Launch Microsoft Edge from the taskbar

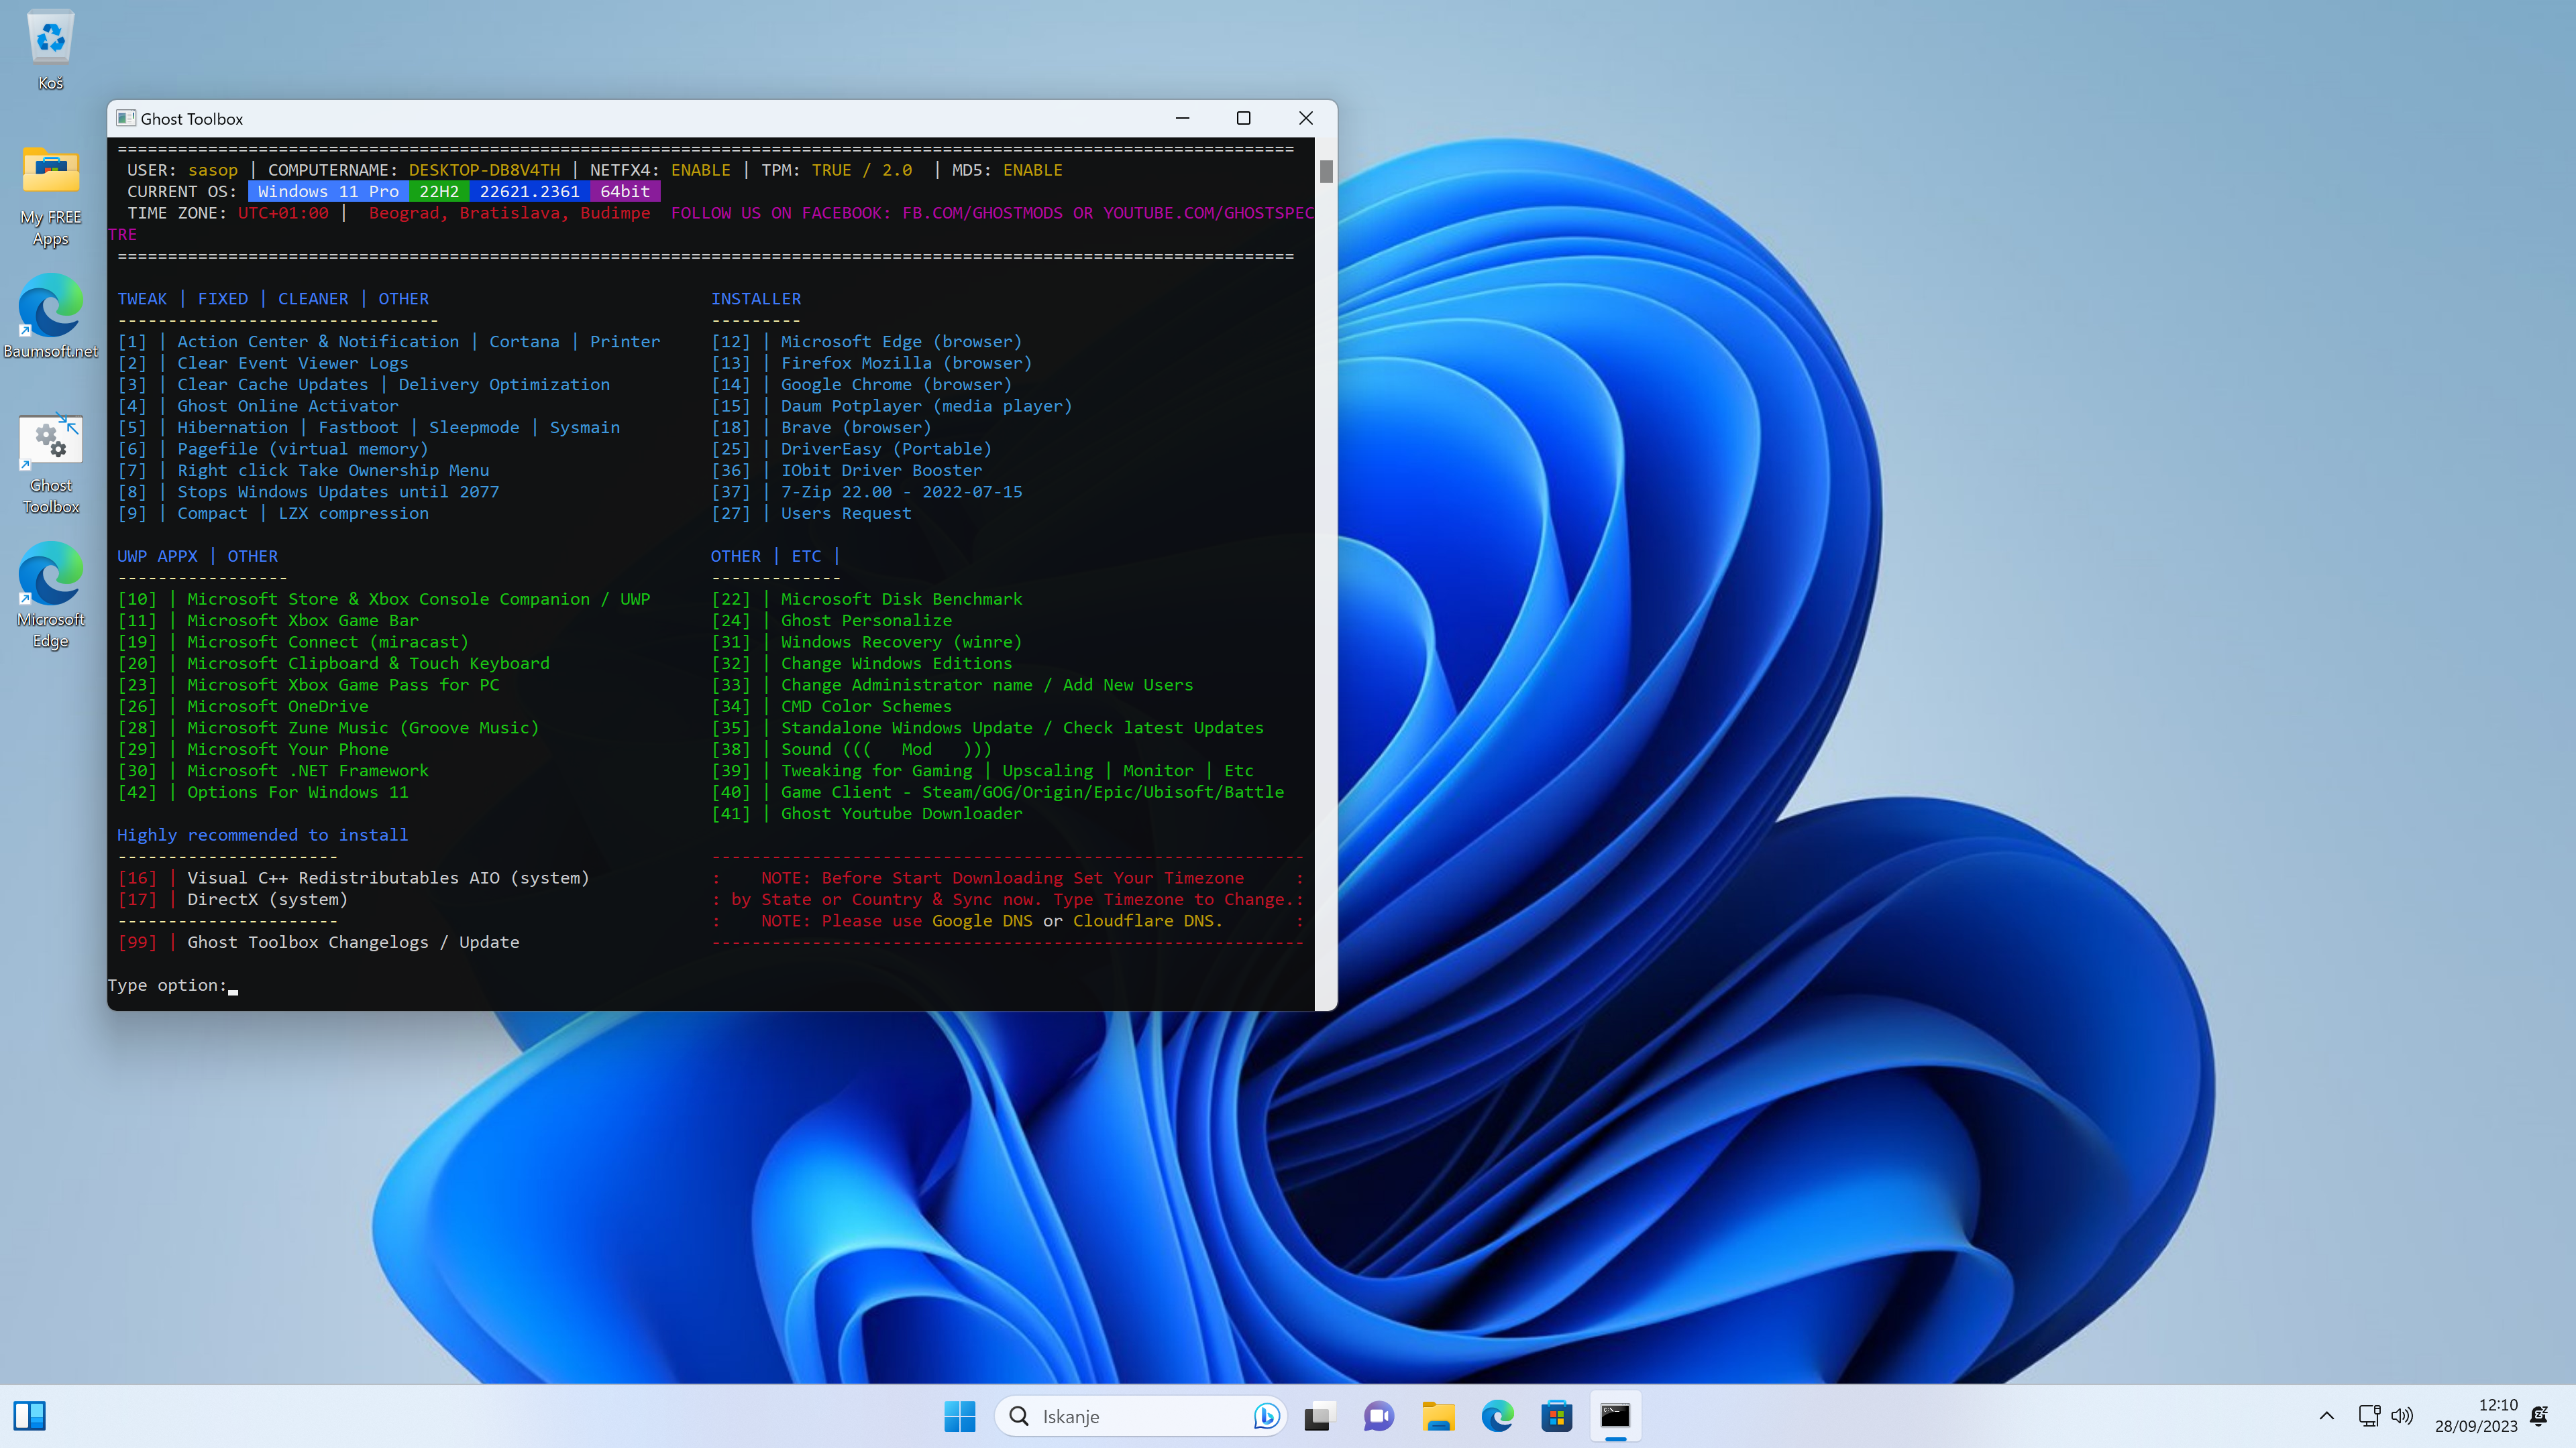coord(1497,1416)
